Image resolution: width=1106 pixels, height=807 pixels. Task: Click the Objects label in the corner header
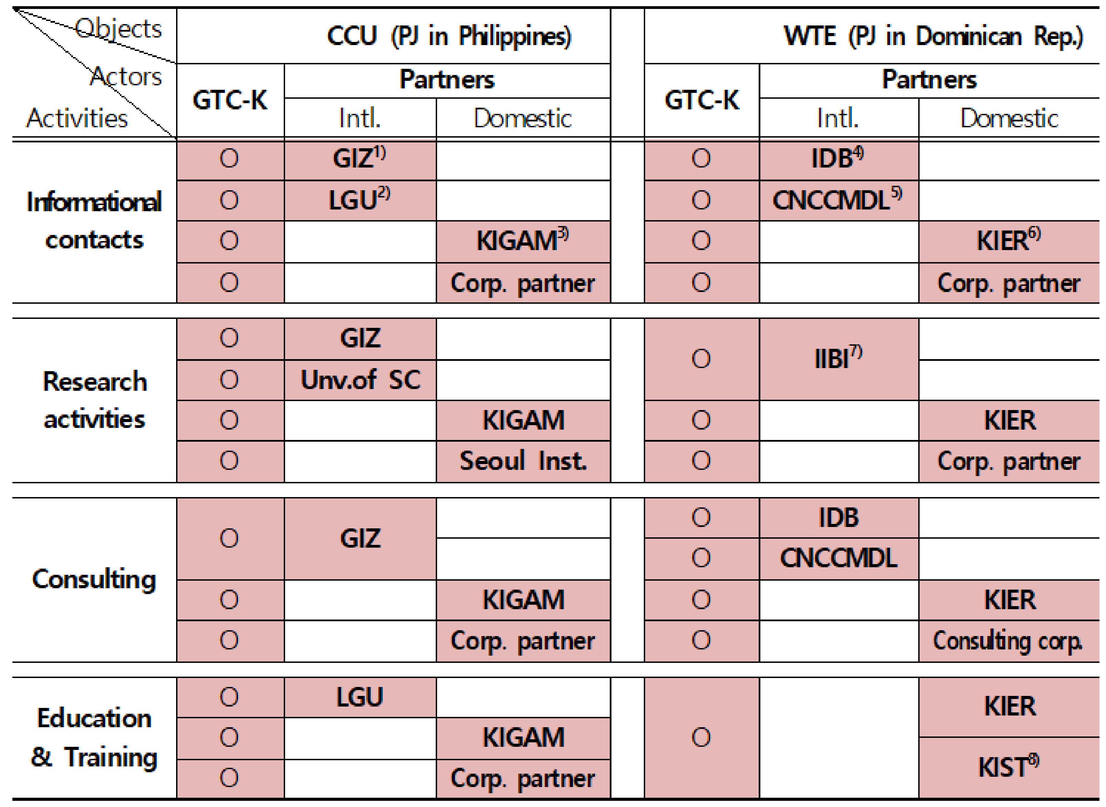point(119,28)
